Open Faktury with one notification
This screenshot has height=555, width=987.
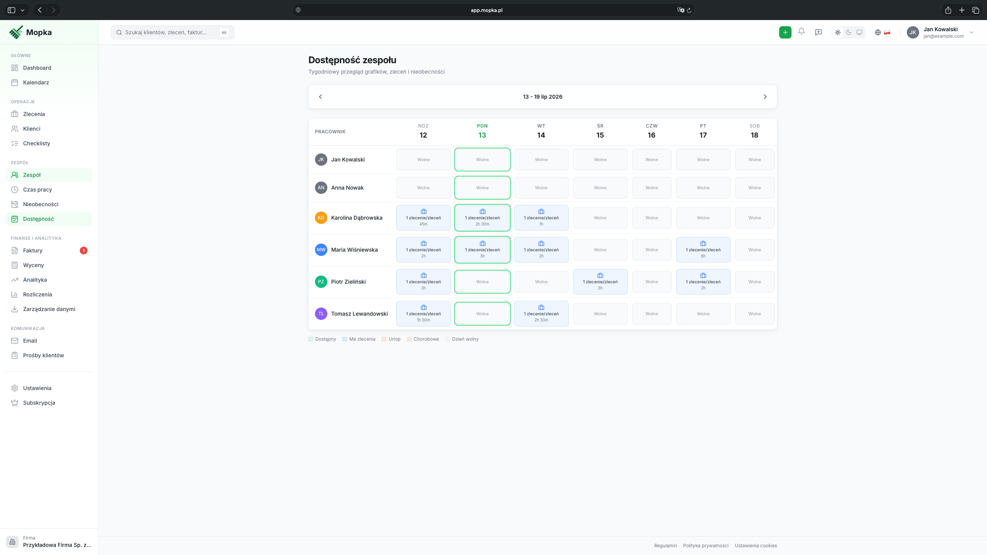click(49, 251)
